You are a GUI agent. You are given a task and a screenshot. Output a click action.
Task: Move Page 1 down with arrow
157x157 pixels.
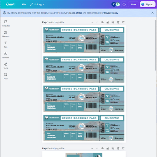coord(97,22)
